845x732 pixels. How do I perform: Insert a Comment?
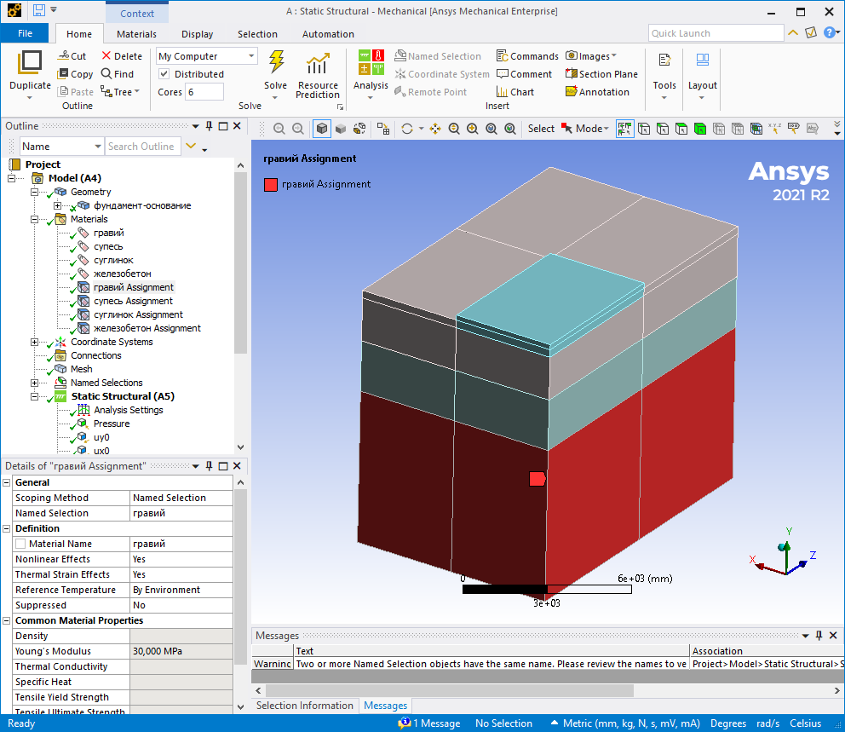[x=525, y=74]
